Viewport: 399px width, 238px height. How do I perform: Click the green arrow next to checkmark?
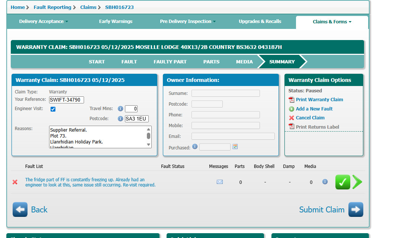tap(357, 182)
